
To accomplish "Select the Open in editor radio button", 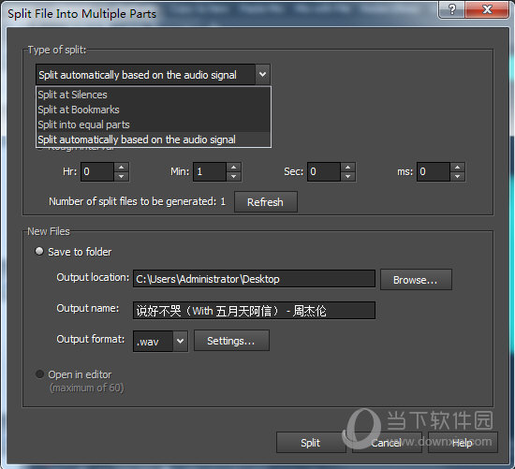I will (39, 374).
